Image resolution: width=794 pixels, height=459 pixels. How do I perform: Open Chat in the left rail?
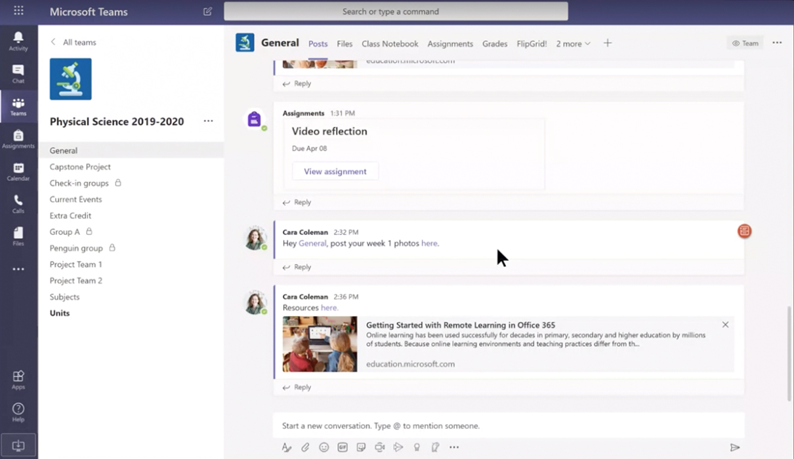(x=18, y=73)
